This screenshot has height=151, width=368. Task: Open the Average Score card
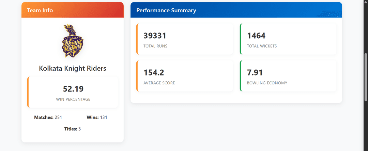tap(185, 76)
